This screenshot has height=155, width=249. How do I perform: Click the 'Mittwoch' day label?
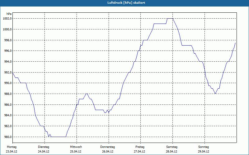[76, 147]
